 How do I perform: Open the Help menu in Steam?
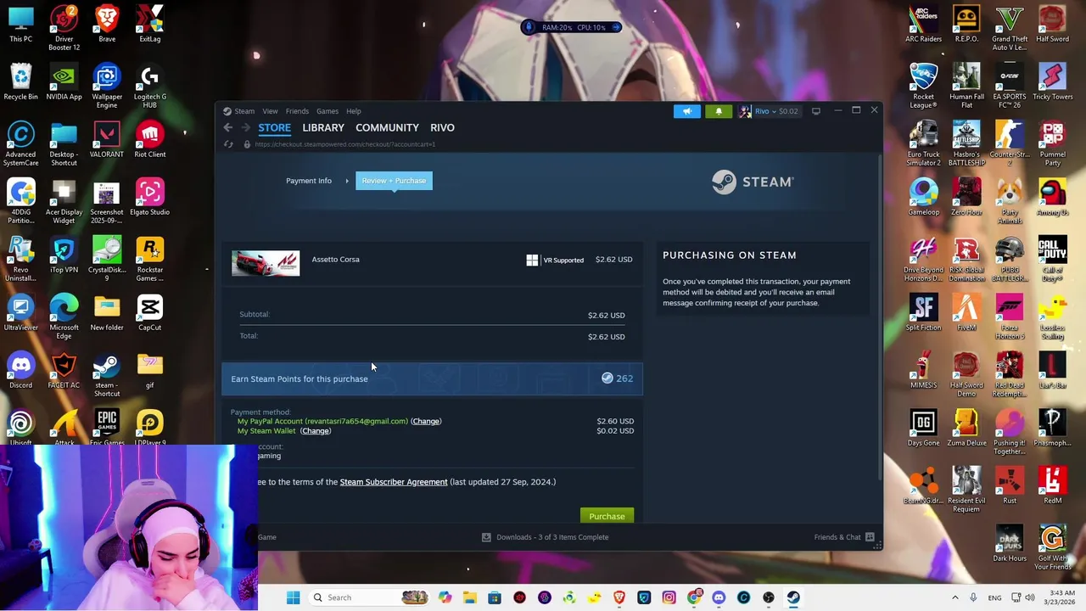[x=353, y=111]
